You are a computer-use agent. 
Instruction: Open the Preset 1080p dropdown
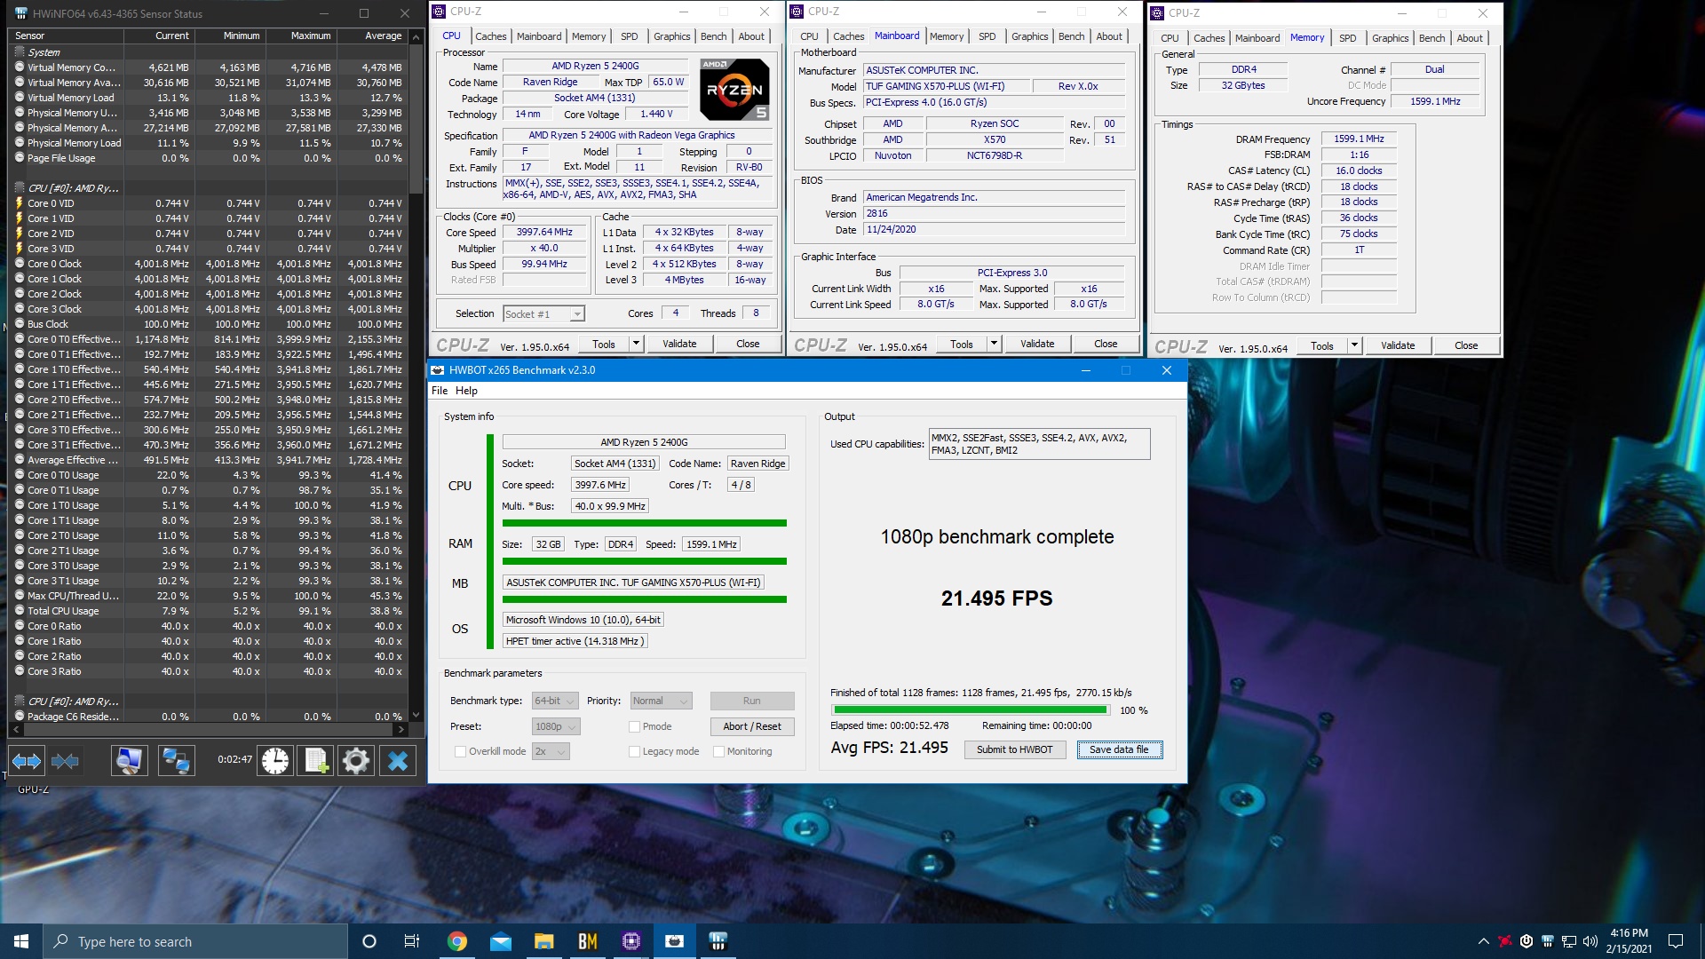point(555,726)
